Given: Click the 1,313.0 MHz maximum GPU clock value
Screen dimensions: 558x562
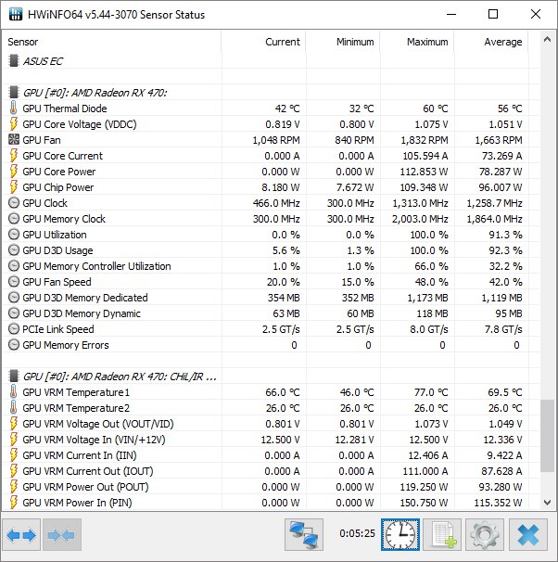Looking at the screenshot, I should click(420, 203).
